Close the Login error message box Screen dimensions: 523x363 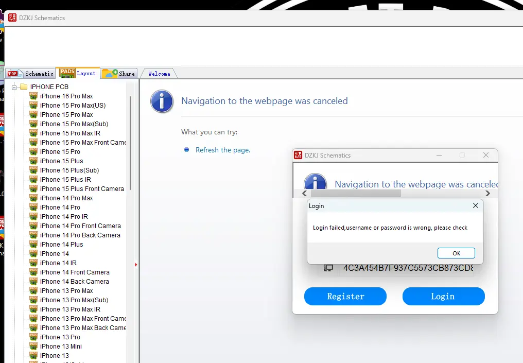(475, 205)
